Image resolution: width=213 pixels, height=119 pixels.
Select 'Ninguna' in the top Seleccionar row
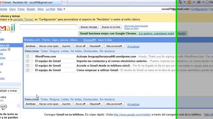click(x=54, y=51)
